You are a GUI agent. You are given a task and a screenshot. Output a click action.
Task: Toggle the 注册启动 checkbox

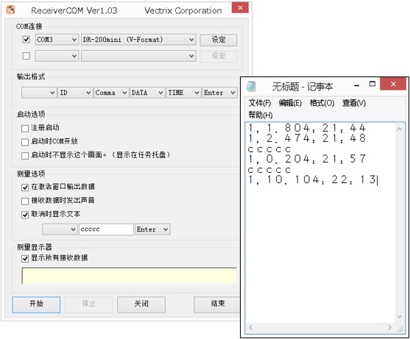(x=25, y=128)
